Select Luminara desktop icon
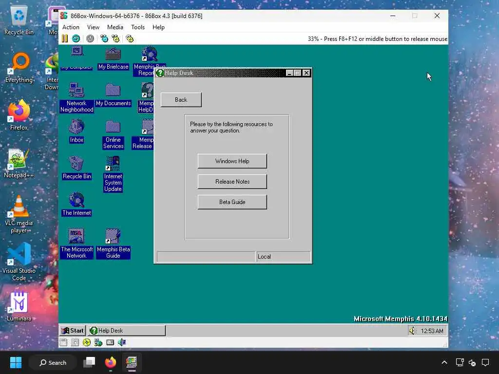Image resolution: width=499 pixels, height=374 pixels. [x=19, y=307]
